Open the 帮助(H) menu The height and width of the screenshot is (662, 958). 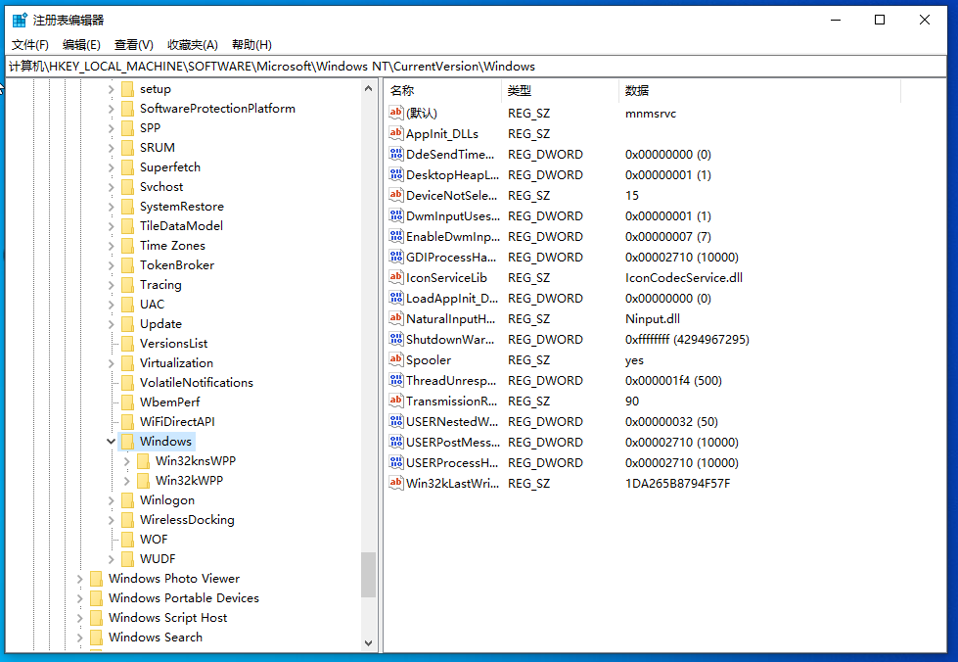point(251,45)
